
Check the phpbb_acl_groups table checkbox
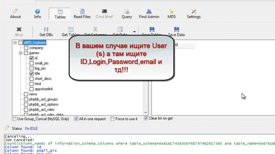[26, 99]
